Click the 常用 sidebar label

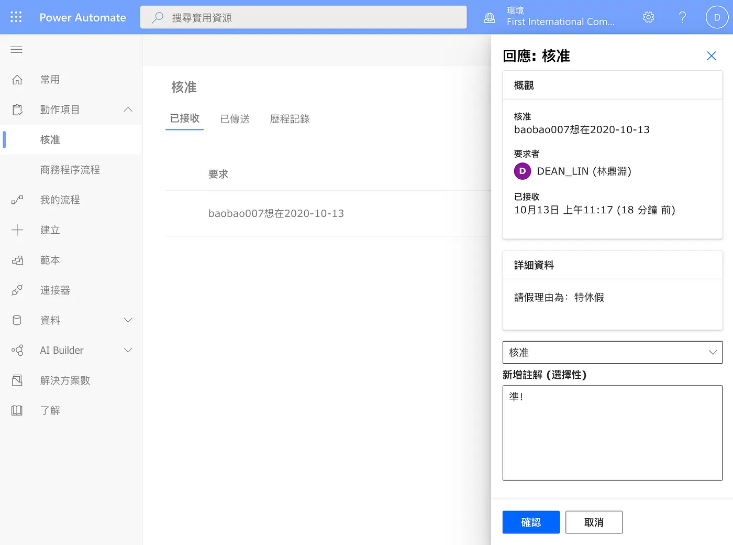coord(50,80)
